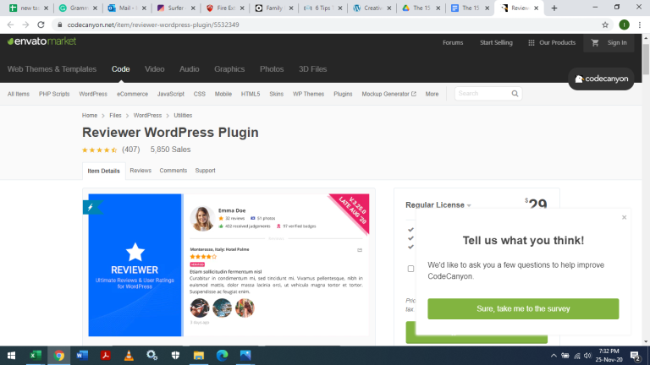The height and width of the screenshot is (365, 650).
Task: Switch to the Mail browser tab
Action: click(127, 8)
